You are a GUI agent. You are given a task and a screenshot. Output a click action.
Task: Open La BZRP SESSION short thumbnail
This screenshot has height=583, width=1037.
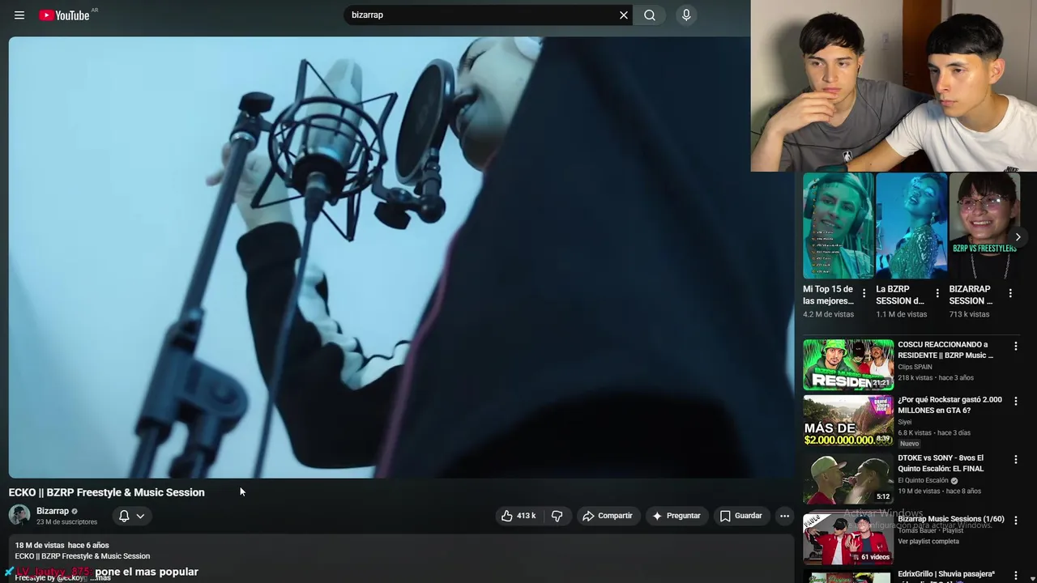(911, 226)
